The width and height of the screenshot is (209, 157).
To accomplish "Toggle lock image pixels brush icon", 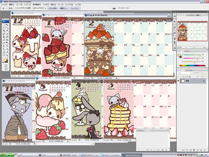I will point(185,77).
